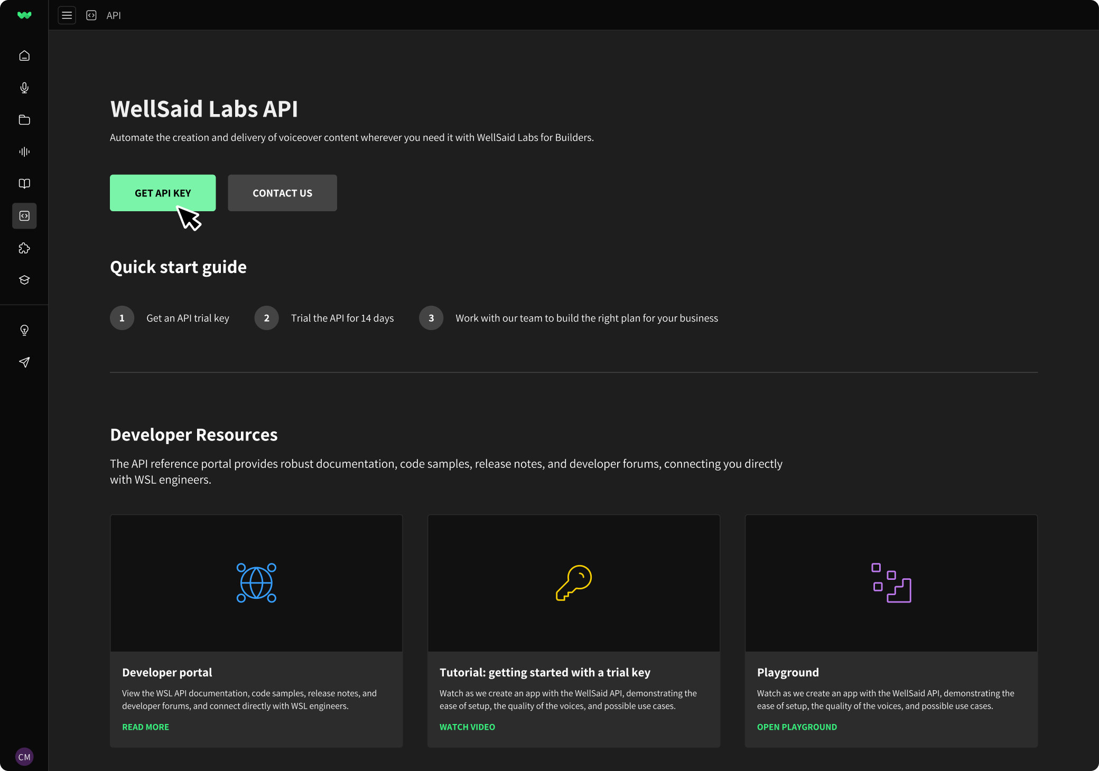Image resolution: width=1099 pixels, height=771 pixels.
Task: Click the GET API KEY button
Action: click(163, 193)
